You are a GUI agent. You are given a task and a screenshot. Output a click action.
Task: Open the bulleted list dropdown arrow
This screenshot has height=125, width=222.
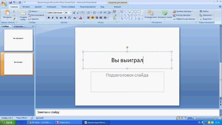point(91,13)
